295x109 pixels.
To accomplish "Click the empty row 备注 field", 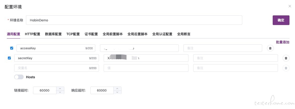I will point(235,68).
